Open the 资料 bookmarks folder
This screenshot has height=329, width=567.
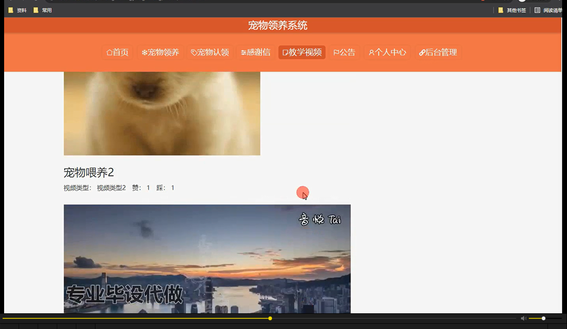pos(16,10)
